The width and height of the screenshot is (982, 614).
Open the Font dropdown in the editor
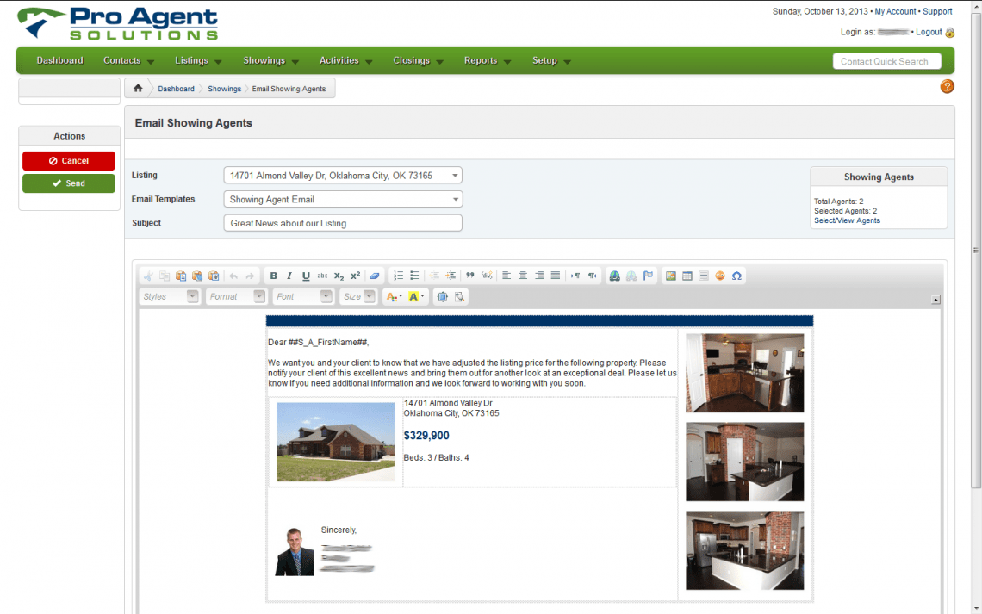302,296
